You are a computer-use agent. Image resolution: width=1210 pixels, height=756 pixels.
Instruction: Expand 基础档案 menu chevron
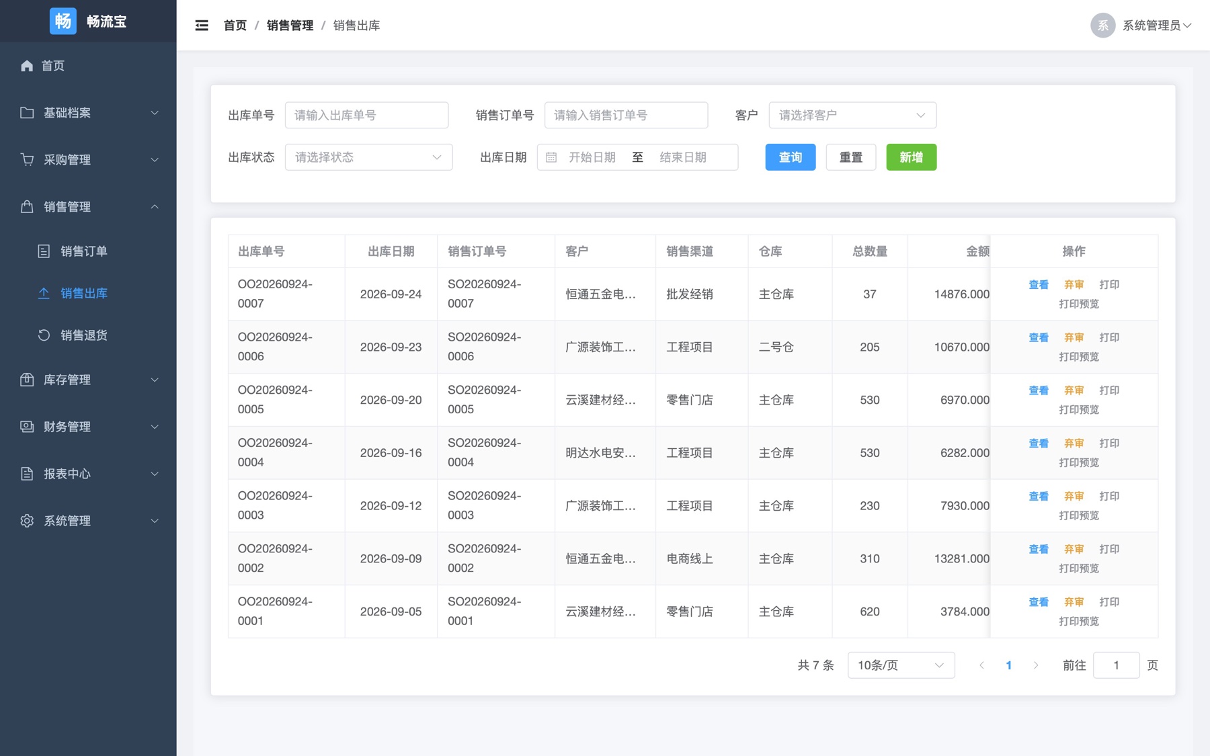pos(155,112)
